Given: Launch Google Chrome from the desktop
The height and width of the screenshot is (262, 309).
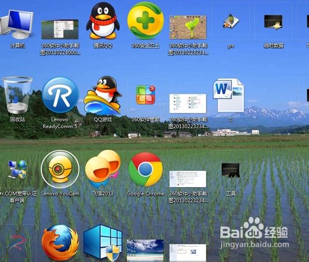Looking at the screenshot, I should [145, 170].
